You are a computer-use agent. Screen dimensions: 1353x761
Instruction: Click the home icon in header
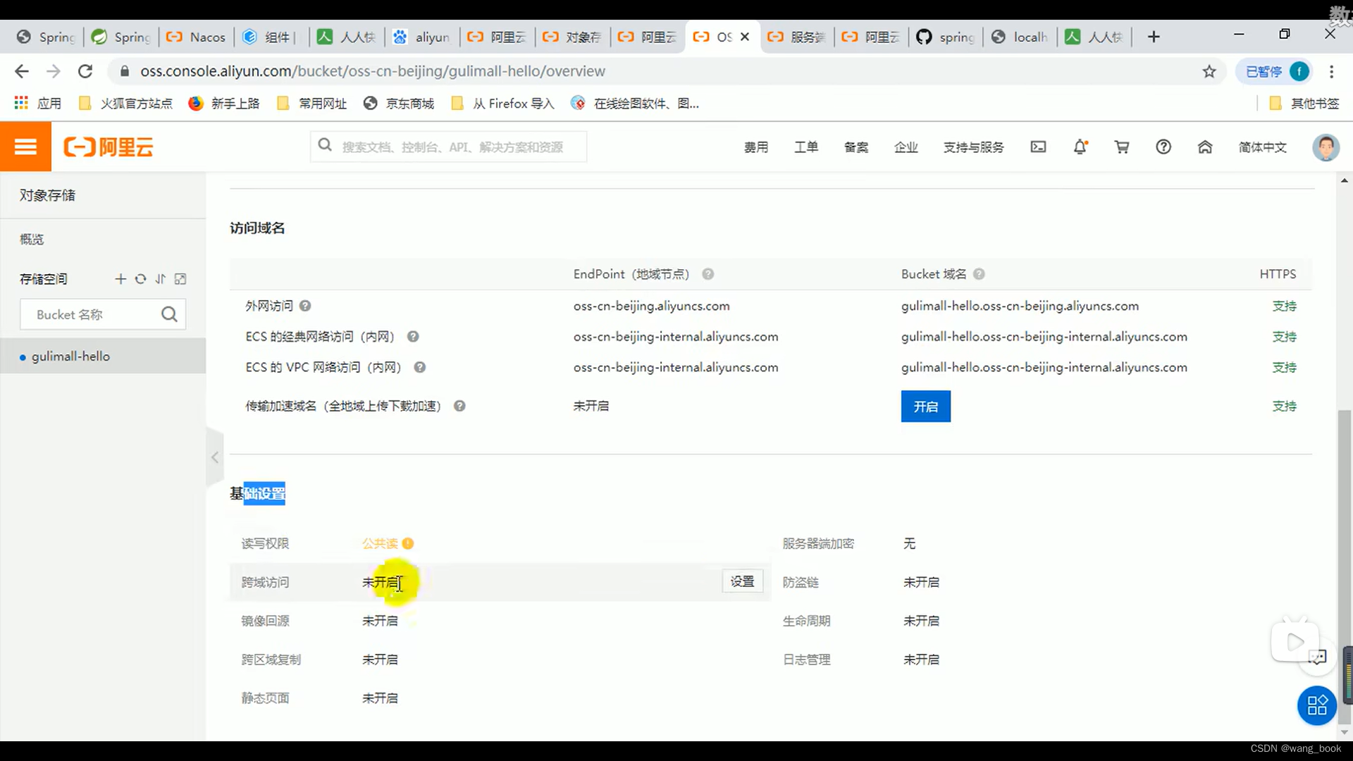(x=1205, y=147)
